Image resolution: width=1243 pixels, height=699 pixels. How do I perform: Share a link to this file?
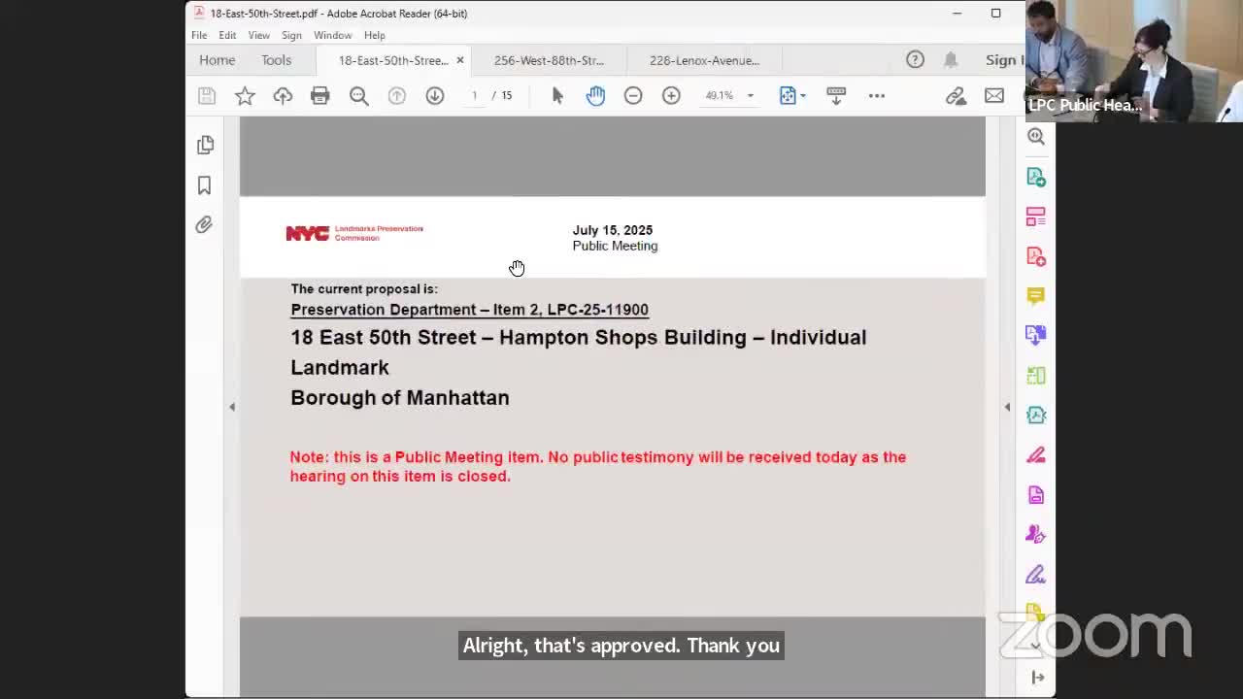click(957, 95)
